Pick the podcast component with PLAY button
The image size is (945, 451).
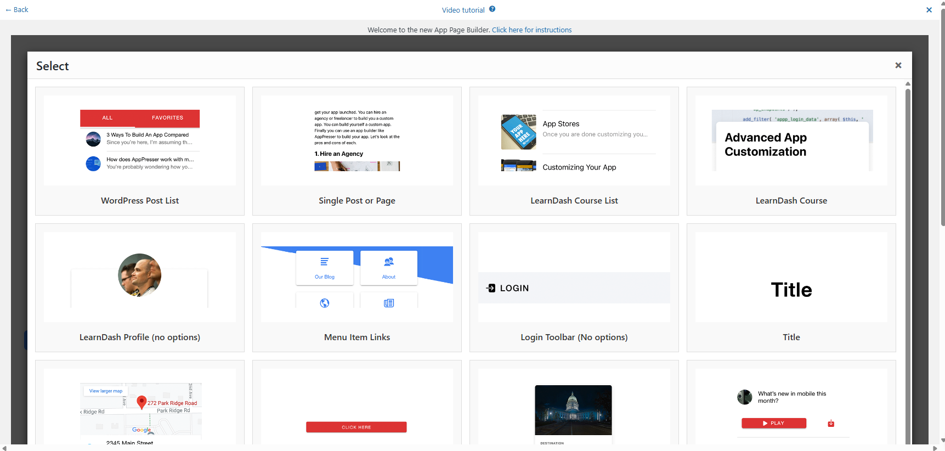point(791,403)
